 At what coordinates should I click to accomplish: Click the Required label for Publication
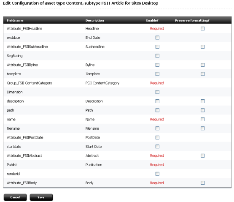157,164
